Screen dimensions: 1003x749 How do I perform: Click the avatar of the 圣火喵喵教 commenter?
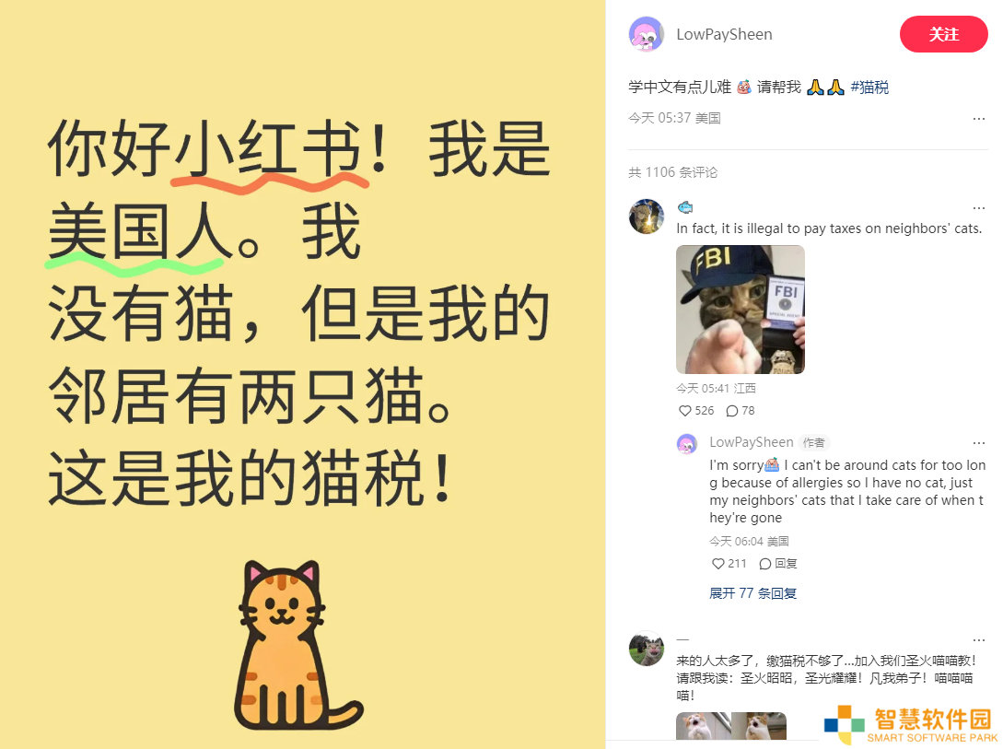(x=646, y=649)
